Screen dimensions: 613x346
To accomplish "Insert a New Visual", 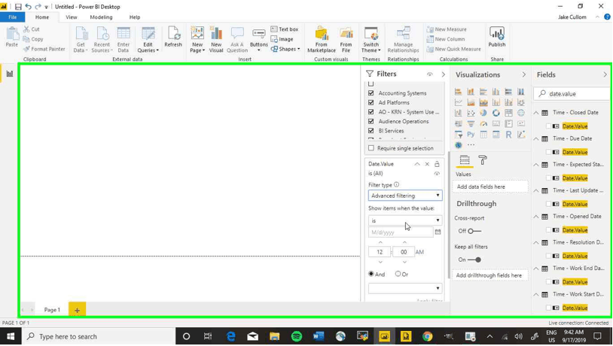I will [216, 39].
